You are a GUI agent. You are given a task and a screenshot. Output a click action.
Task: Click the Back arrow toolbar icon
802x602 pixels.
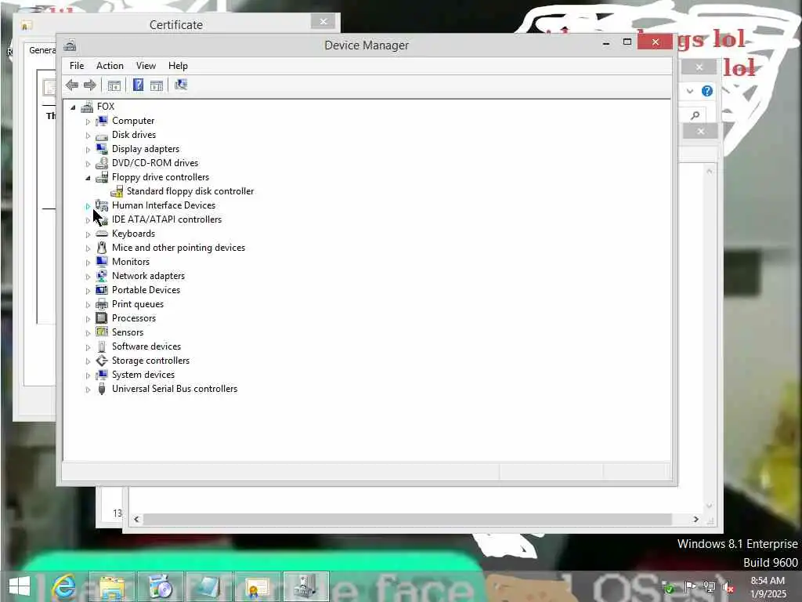pyautogui.click(x=72, y=85)
